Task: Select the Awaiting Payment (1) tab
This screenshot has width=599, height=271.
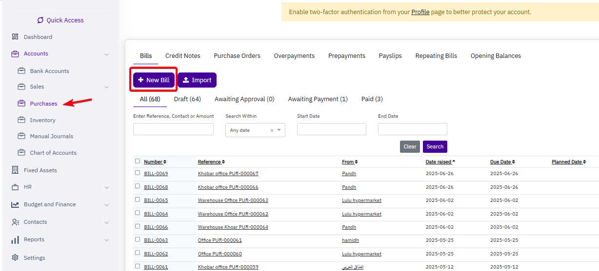Action: 318,99
